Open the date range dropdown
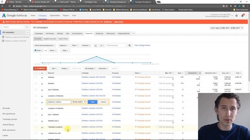Screen dimensions: 250x140 pos(227,28)
